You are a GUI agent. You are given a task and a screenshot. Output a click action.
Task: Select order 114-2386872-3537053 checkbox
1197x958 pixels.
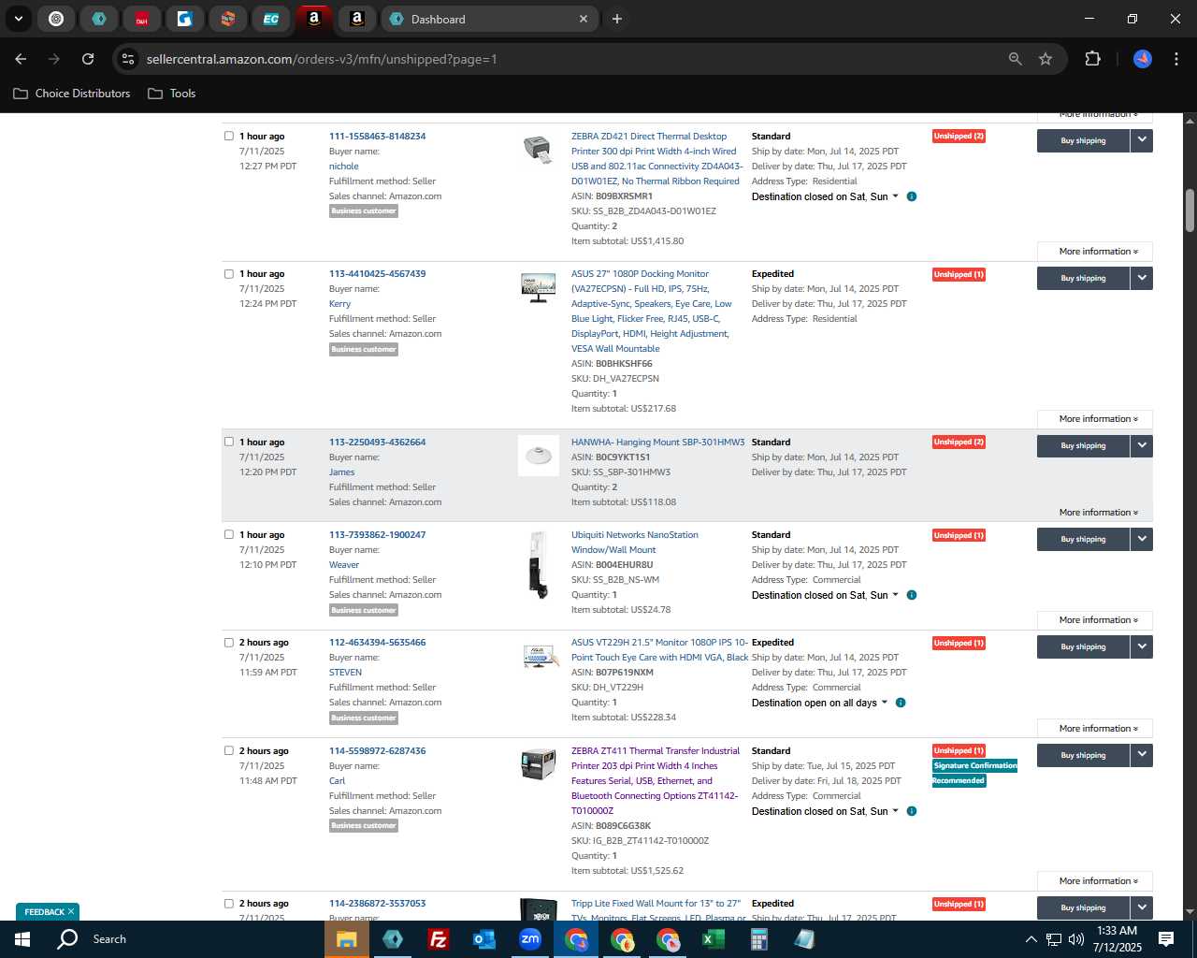tap(229, 904)
